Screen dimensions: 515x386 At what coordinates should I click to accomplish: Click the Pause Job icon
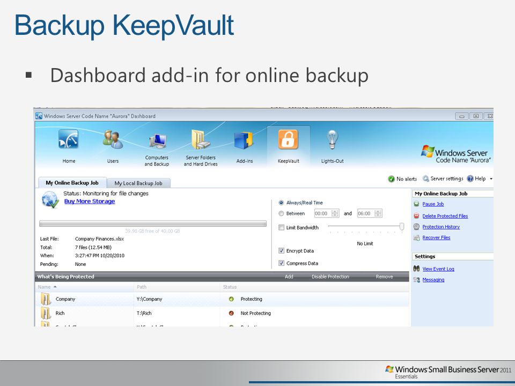point(416,204)
